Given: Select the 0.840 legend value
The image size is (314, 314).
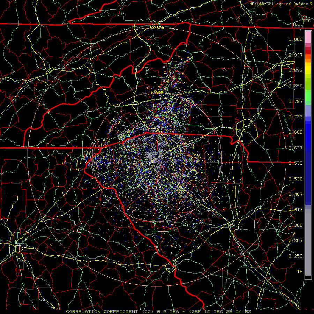Looking at the screenshot, I should click(x=296, y=86).
